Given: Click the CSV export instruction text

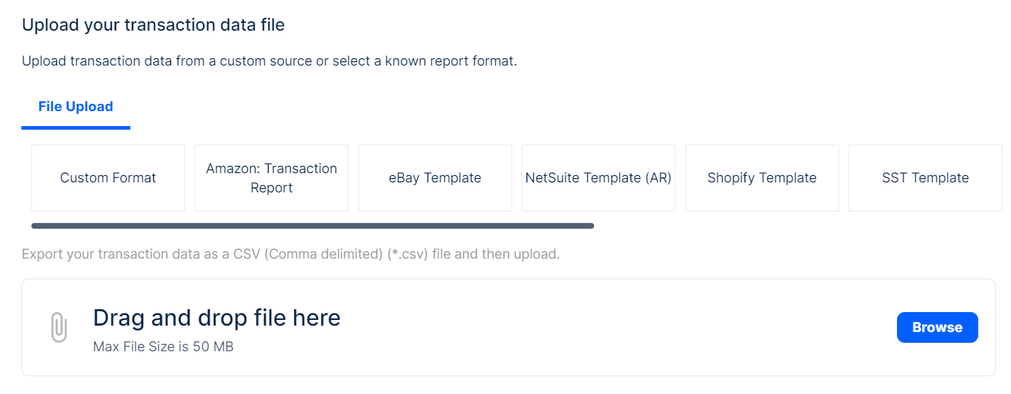Looking at the screenshot, I should click(x=291, y=254).
